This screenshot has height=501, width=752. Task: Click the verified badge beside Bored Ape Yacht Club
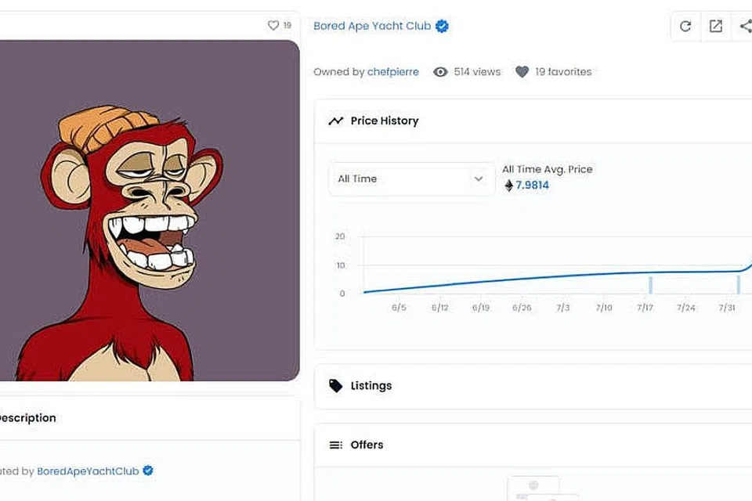click(x=443, y=26)
